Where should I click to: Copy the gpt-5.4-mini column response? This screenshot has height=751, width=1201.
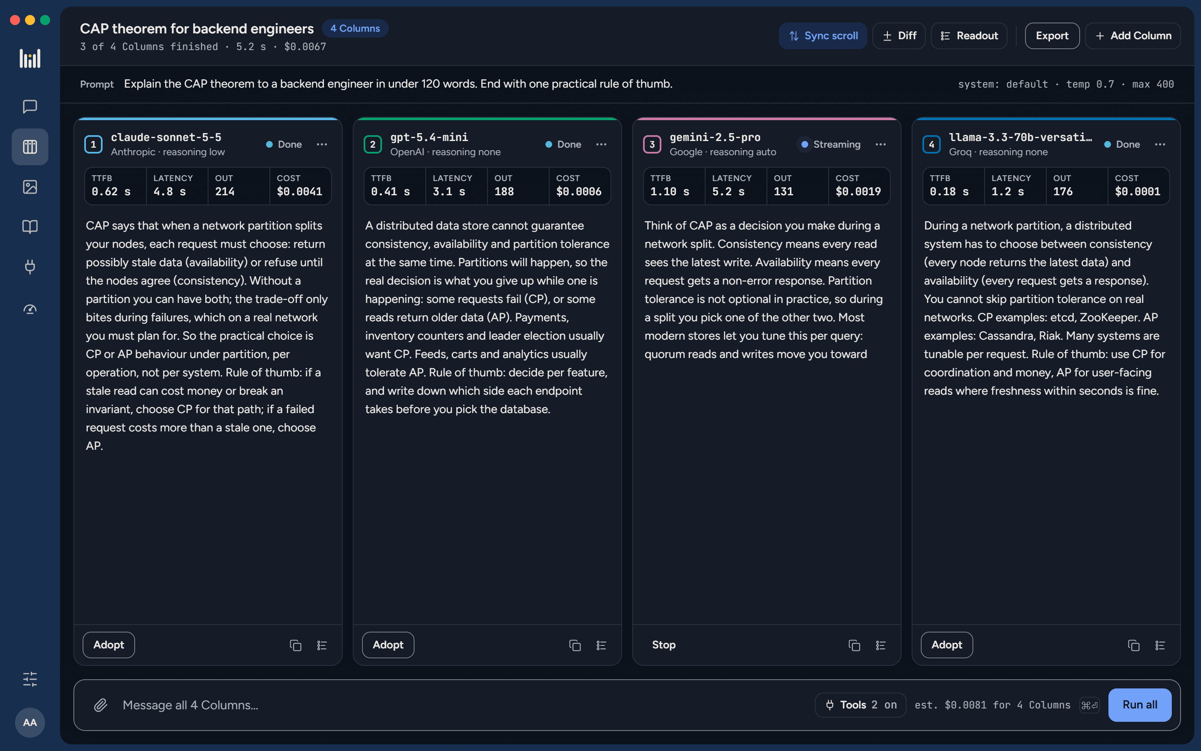pyautogui.click(x=575, y=645)
